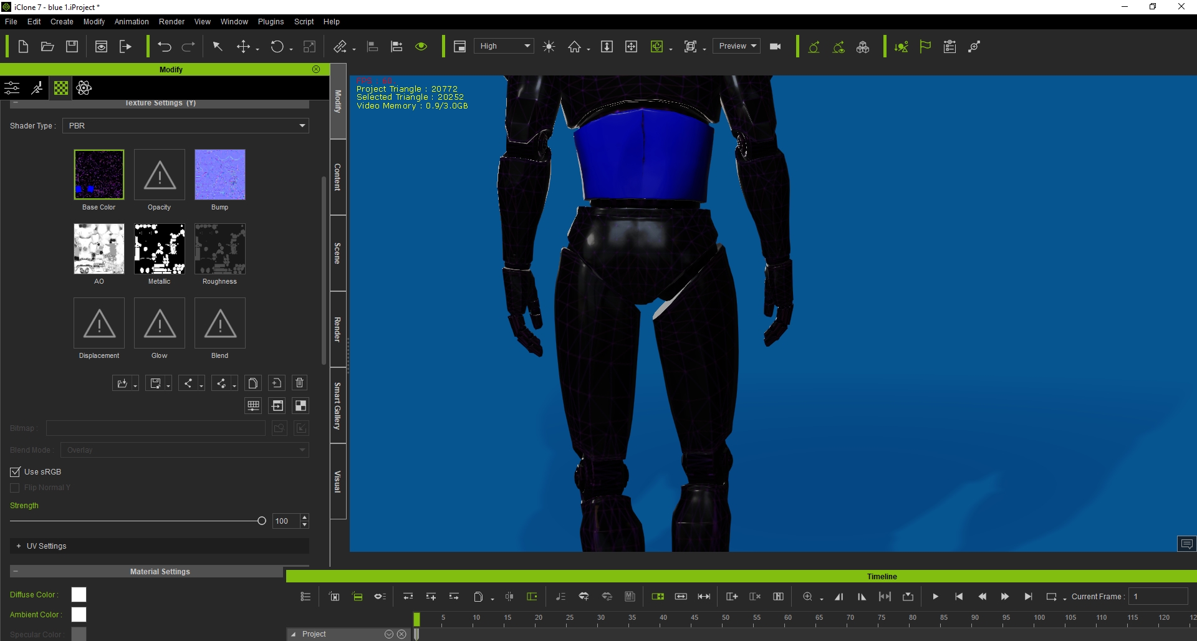Open the Script menu
Image resolution: width=1197 pixels, height=641 pixels.
[304, 22]
